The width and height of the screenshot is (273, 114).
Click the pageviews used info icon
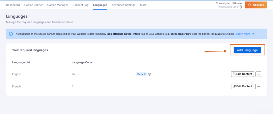coord(240,7)
